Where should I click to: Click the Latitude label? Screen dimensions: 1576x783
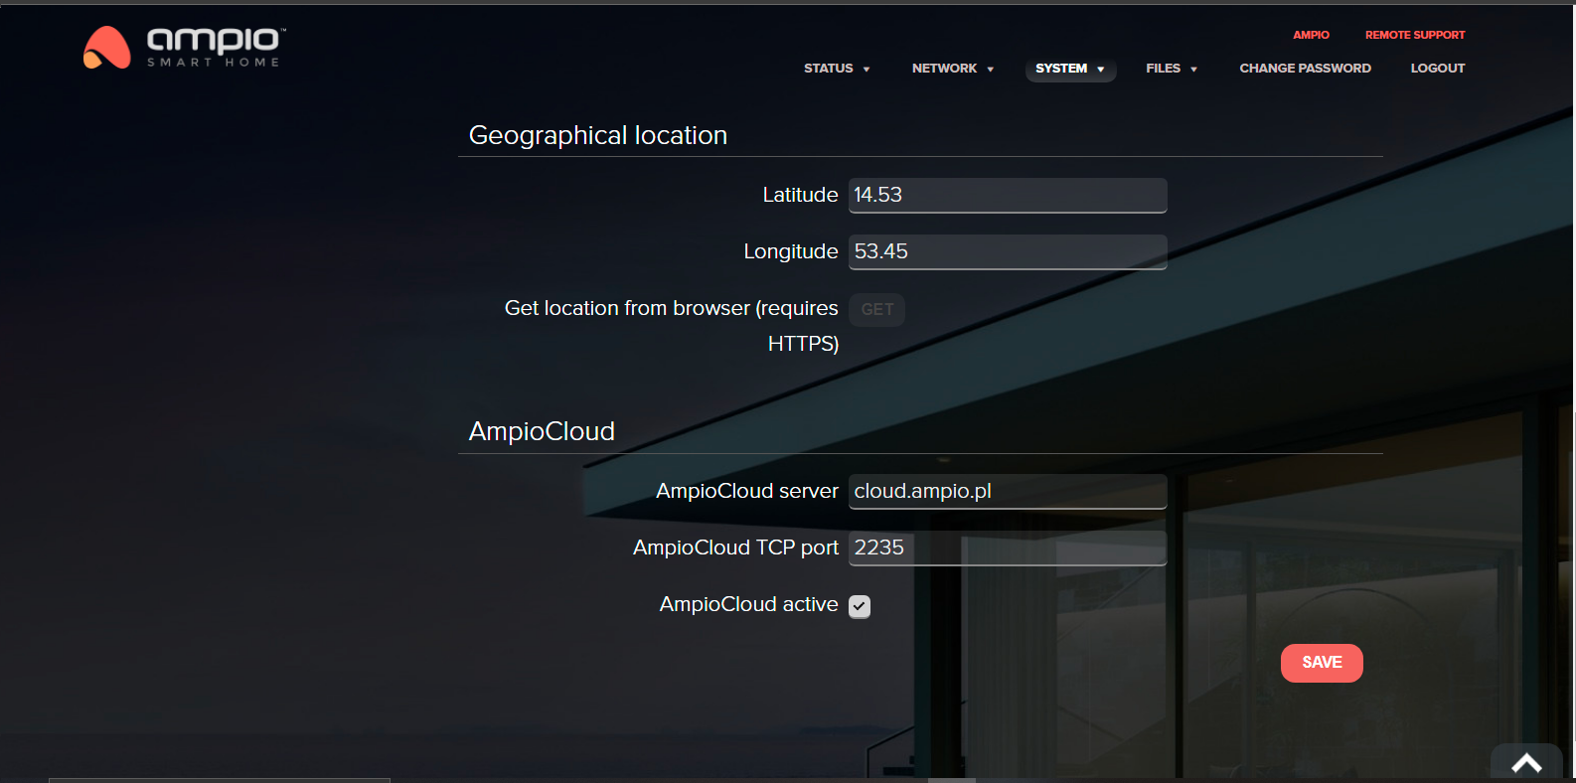coord(800,195)
